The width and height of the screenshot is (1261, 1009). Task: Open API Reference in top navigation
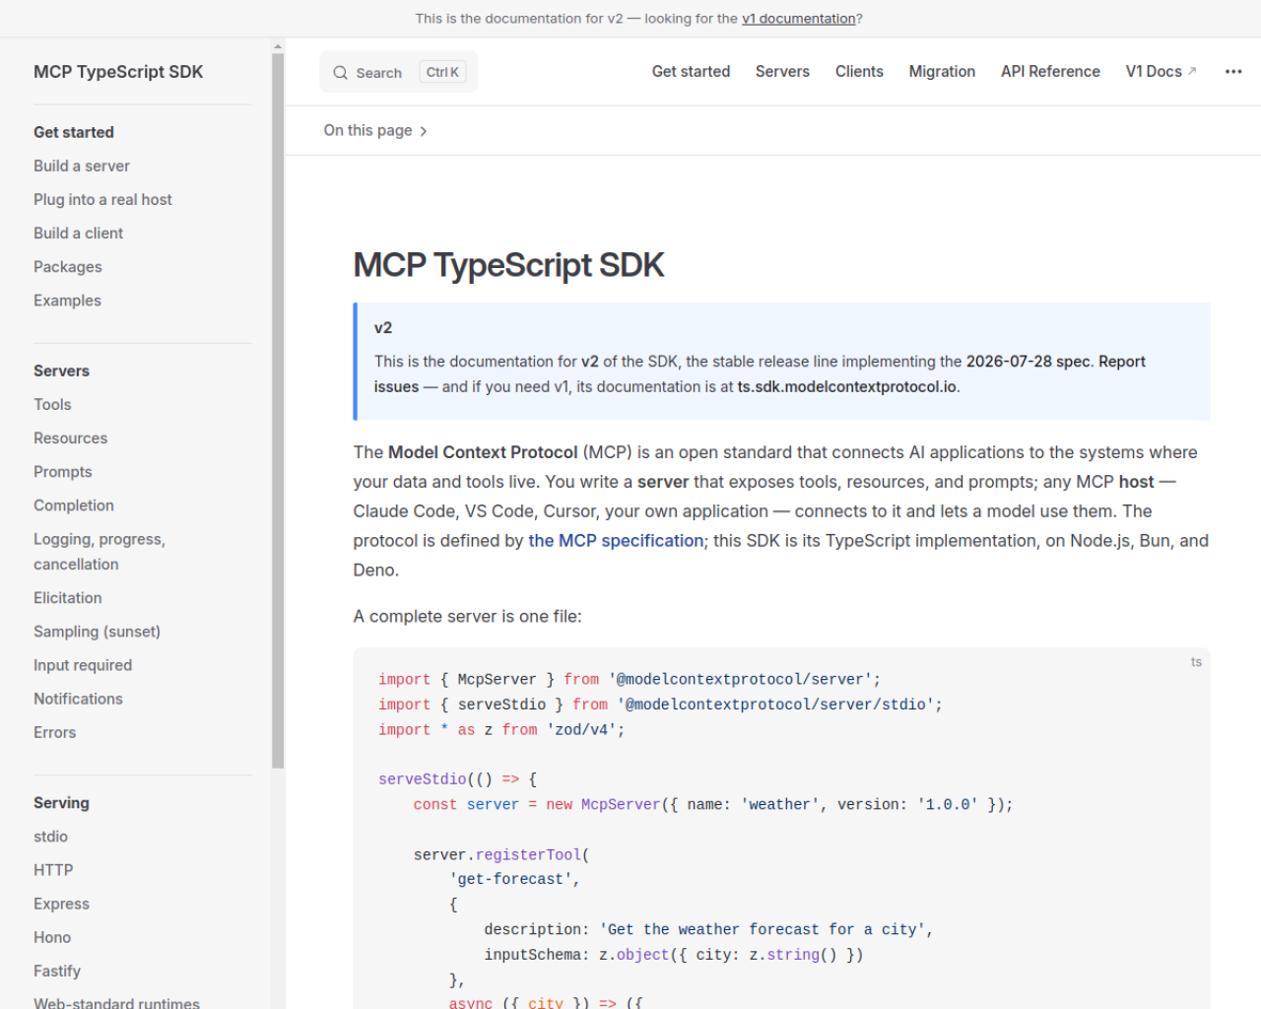[x=1050, y=72]
